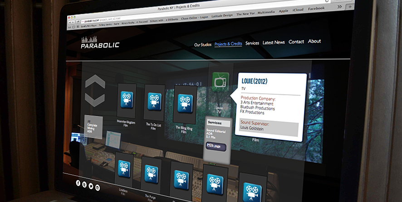The image size is (402, 202).
Task: Click the Facebook icon in the page footer
Action: [x=78, y=183]
